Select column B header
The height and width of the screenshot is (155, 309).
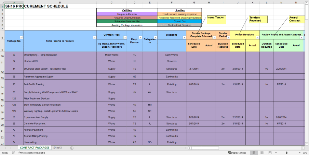[x=60, y=3]
